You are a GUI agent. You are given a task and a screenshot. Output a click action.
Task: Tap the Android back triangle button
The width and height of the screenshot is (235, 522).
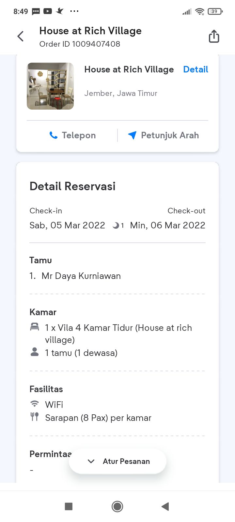[165, 506]
